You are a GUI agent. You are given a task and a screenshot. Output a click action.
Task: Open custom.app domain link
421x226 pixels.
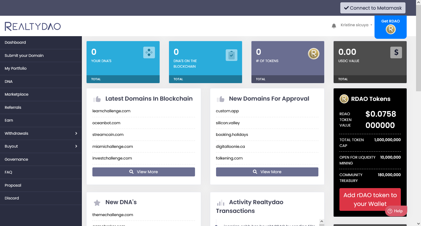click(x=227, y=111)
